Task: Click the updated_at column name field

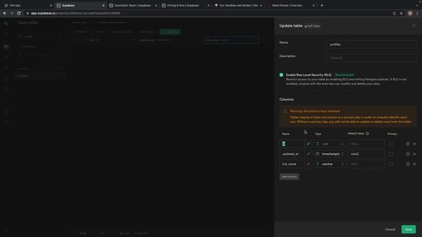Action: coord(292,154)
